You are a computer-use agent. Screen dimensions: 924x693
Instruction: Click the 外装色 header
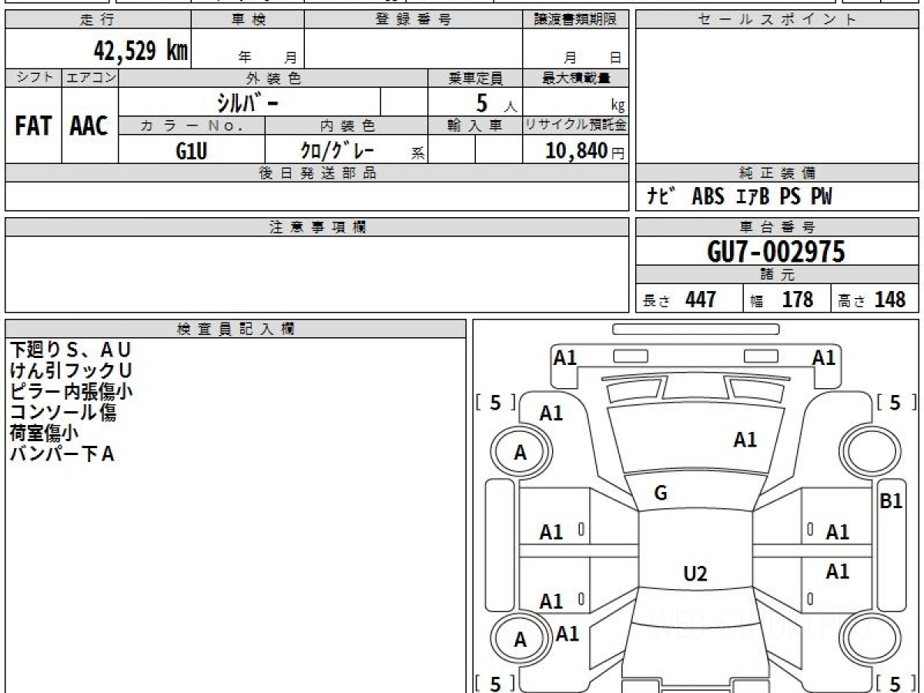[273, 78]
